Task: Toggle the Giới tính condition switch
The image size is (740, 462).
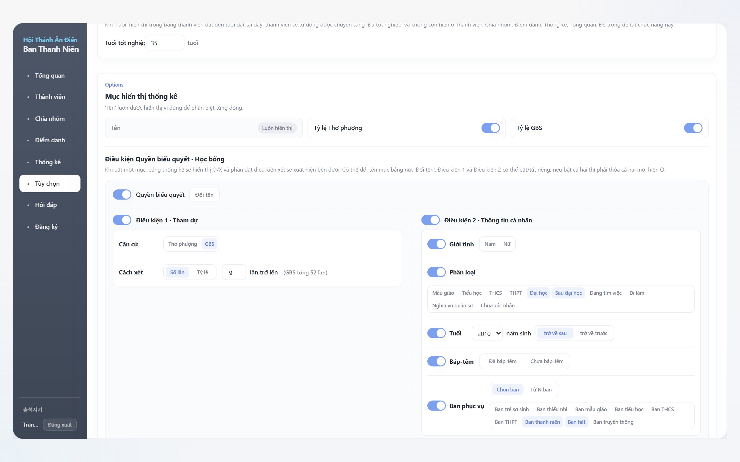Action: [x=436, y=244]
